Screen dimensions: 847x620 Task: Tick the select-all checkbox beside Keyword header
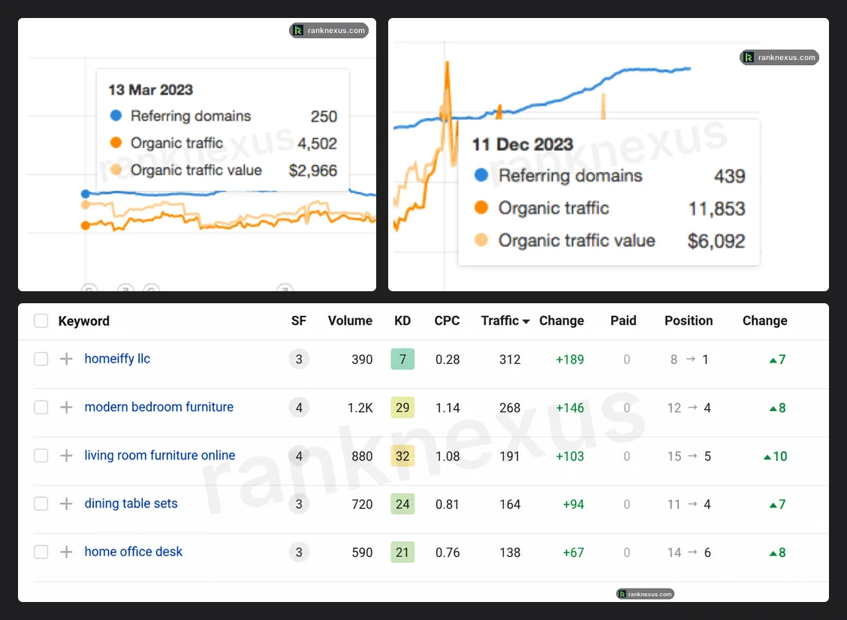(41, 321)
